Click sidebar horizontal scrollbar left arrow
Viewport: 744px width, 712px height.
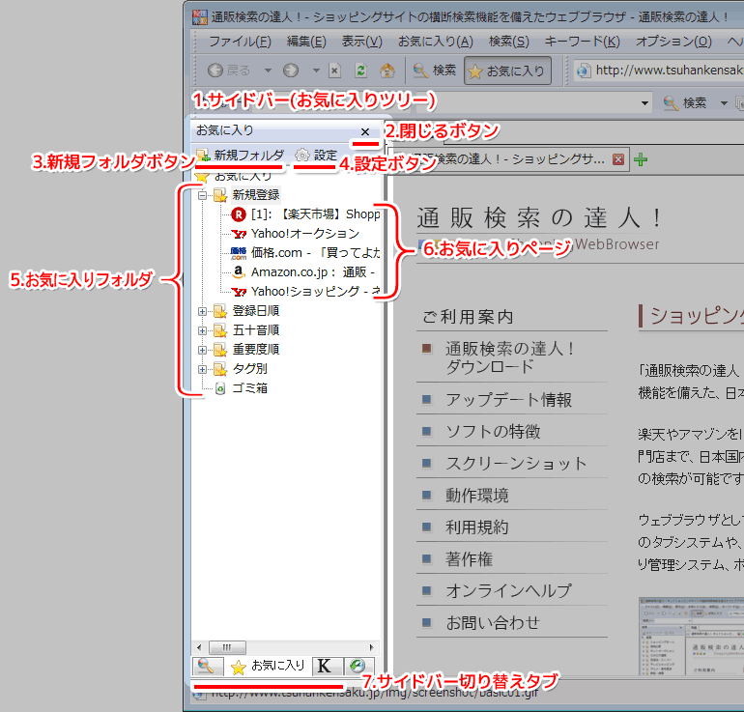pos(199,647)
